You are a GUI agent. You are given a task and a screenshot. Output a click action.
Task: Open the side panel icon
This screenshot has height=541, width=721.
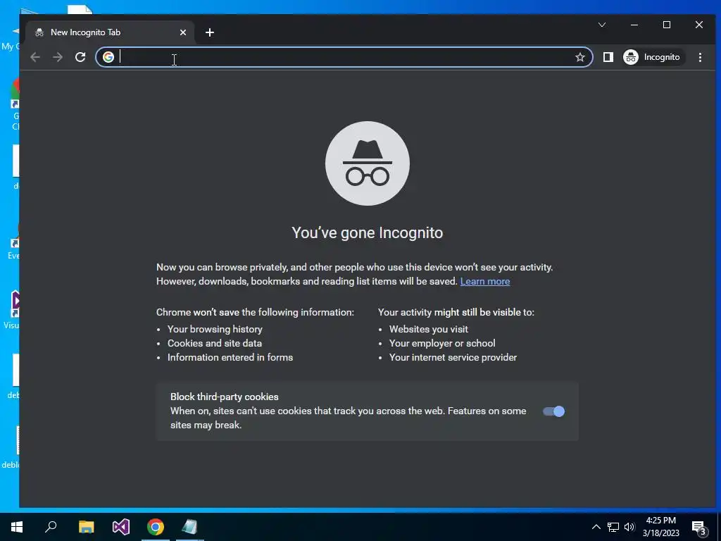608,57
